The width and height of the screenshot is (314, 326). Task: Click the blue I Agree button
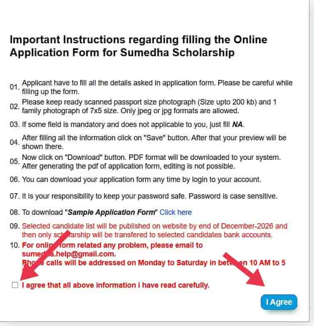click(x=279, y=302)
